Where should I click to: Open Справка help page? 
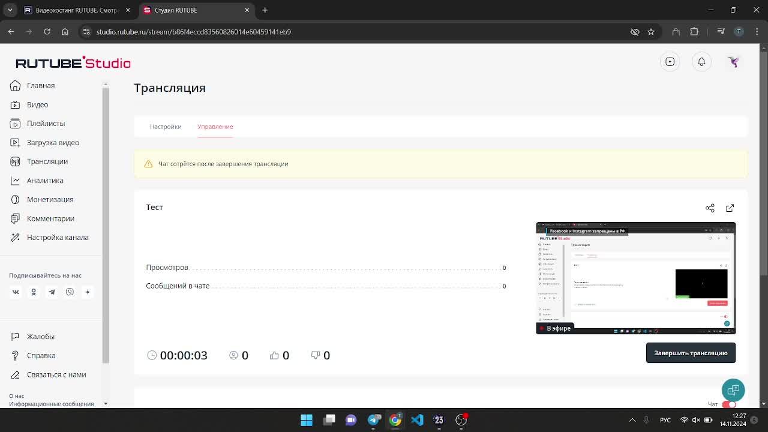click(x=33, y=356)
